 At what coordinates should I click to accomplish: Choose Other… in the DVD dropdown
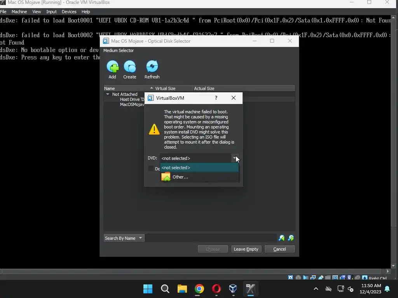point(199,177)
